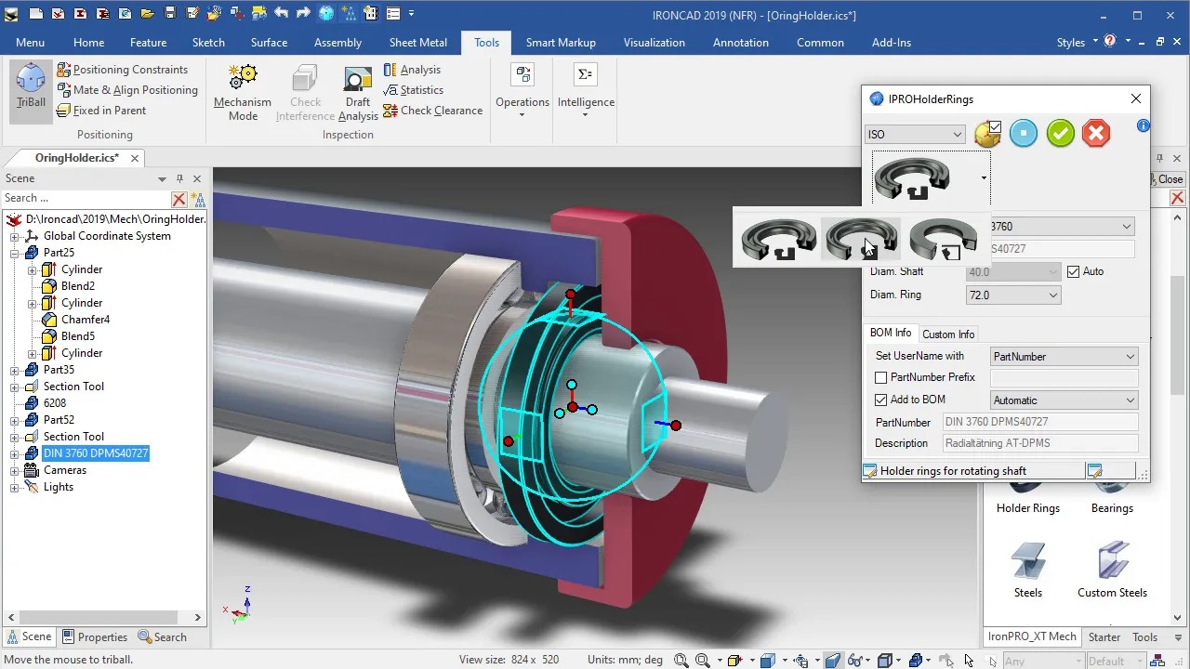
Task: Enable the PartNumber Prefix checkbox
Action: point(881,377)
